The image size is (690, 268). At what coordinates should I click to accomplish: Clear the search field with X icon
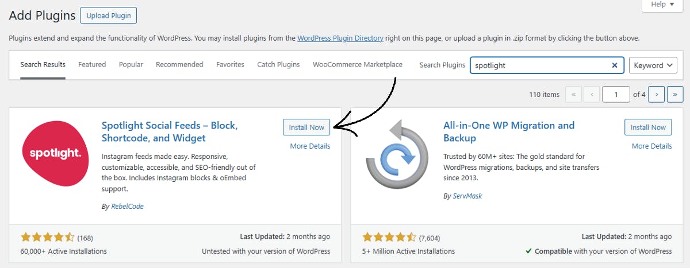coord(615,65)
